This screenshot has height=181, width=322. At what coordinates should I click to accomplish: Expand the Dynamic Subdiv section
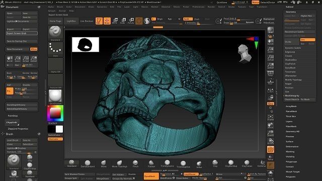tap(293, 48)
